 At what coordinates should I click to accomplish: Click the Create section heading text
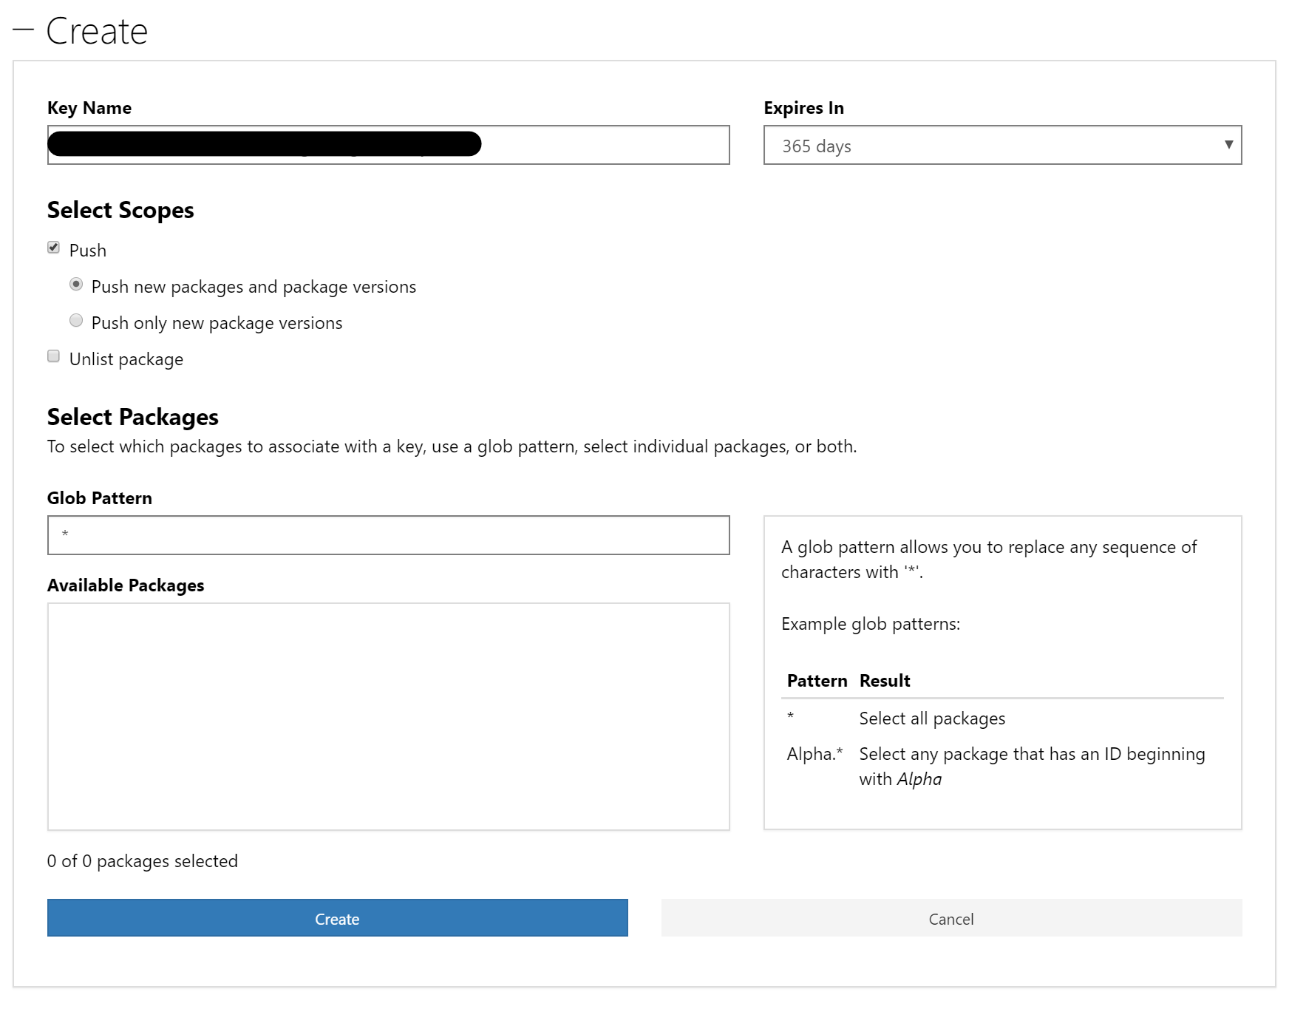click(x=97, y=31)
